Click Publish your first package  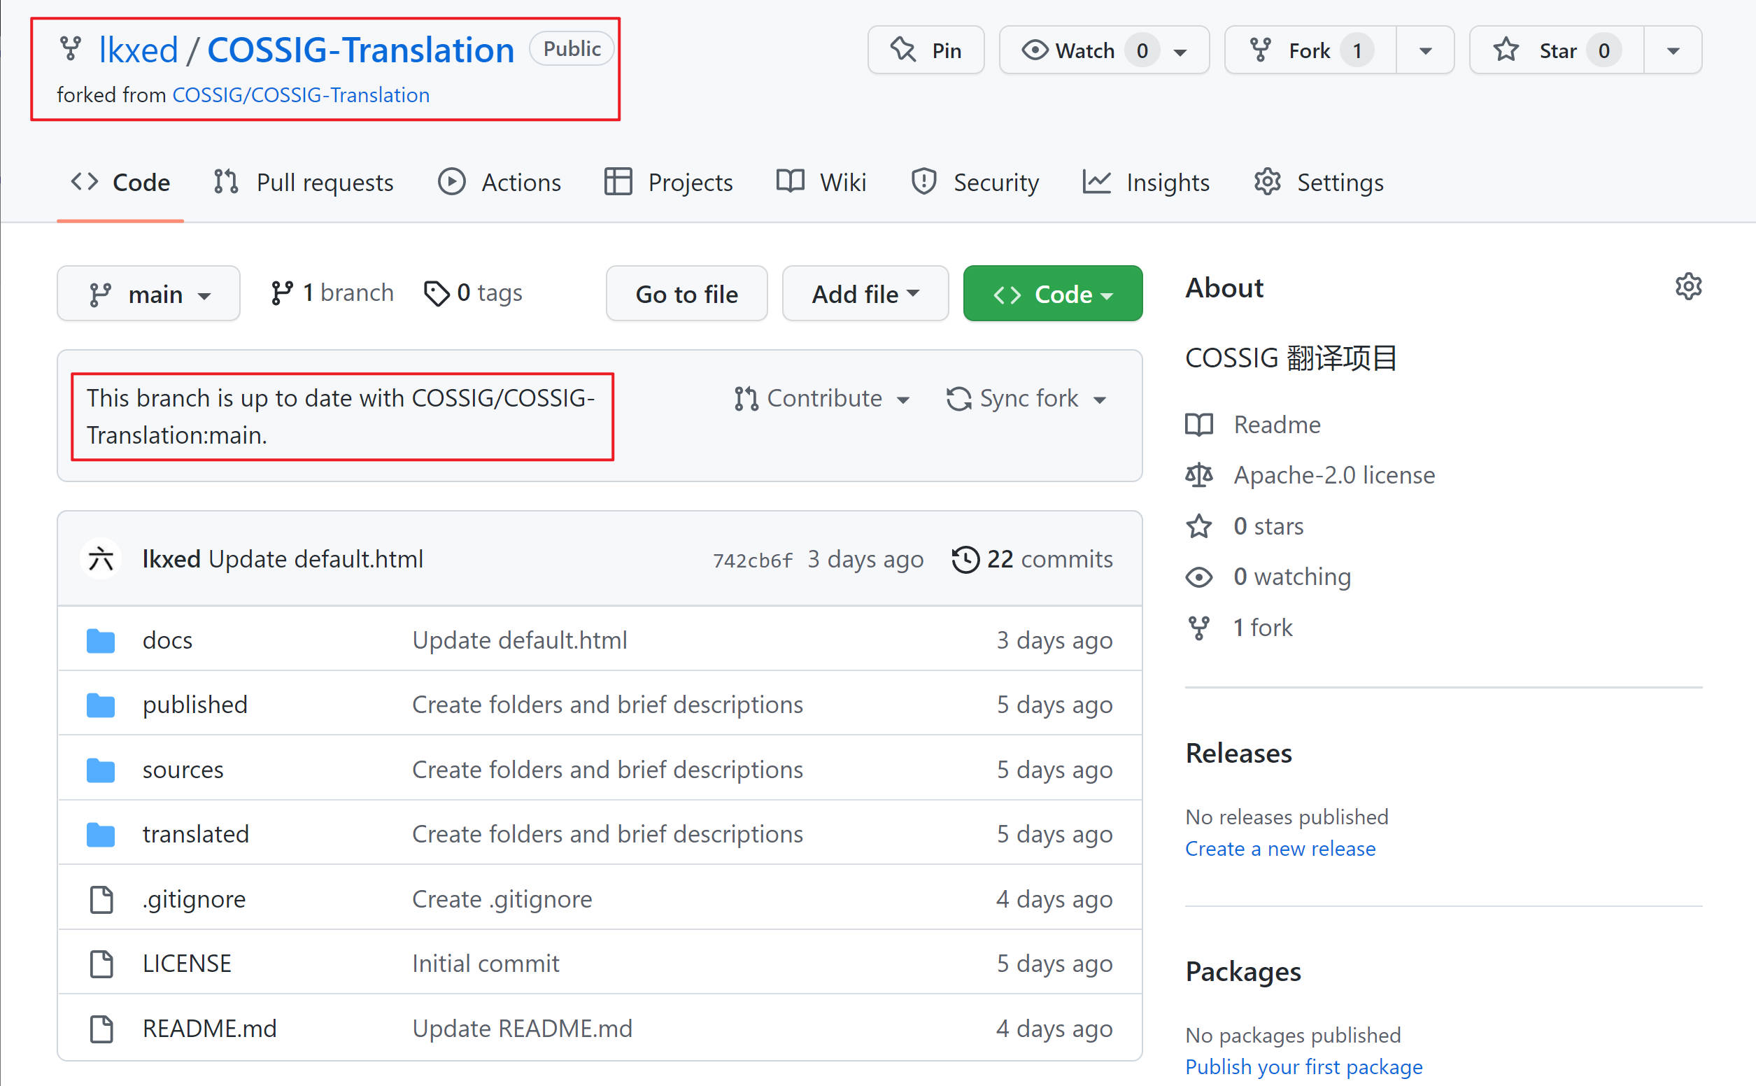1303,1067
